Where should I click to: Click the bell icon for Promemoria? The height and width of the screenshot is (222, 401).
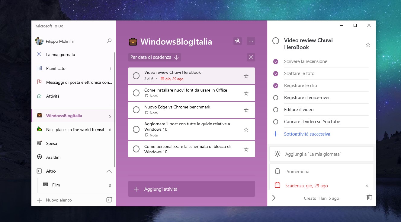(277, 171)
